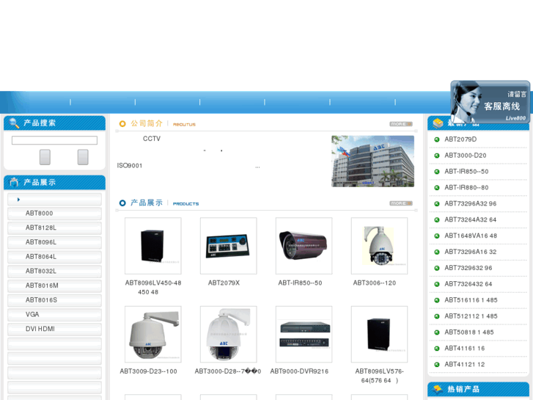Click ABT41161 16 in sidebar list

point(465,348)
